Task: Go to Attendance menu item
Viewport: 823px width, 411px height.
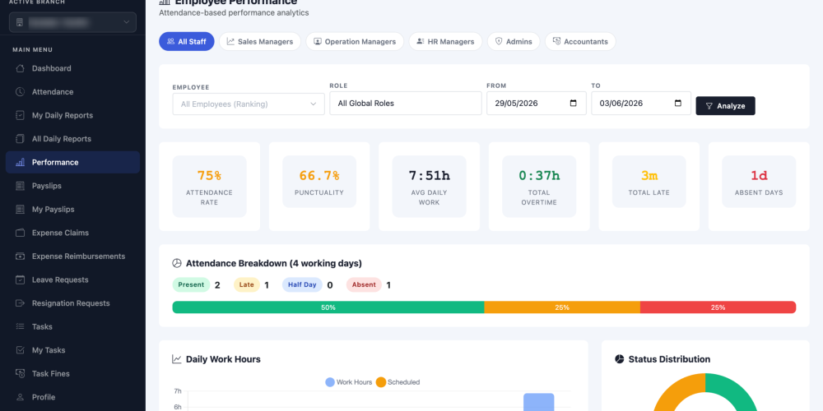Action: pos(72,92)
